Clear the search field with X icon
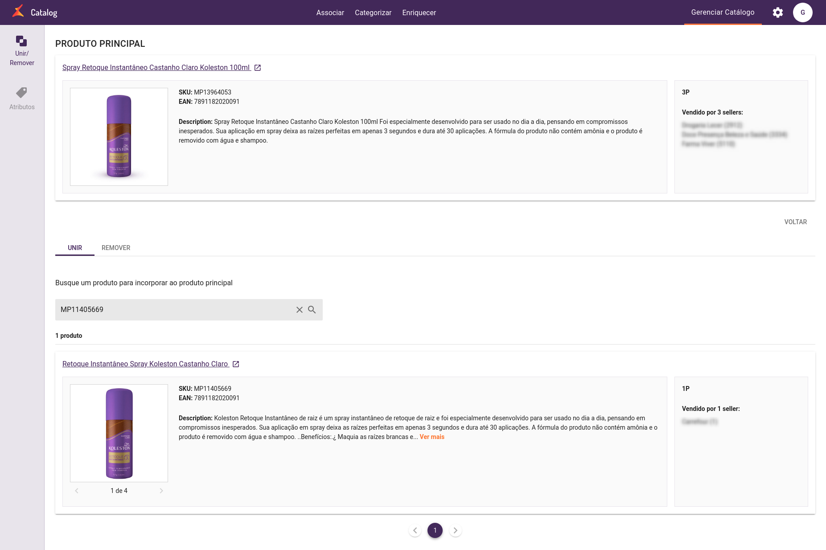The image size is (826, 550). coord(300,310)
